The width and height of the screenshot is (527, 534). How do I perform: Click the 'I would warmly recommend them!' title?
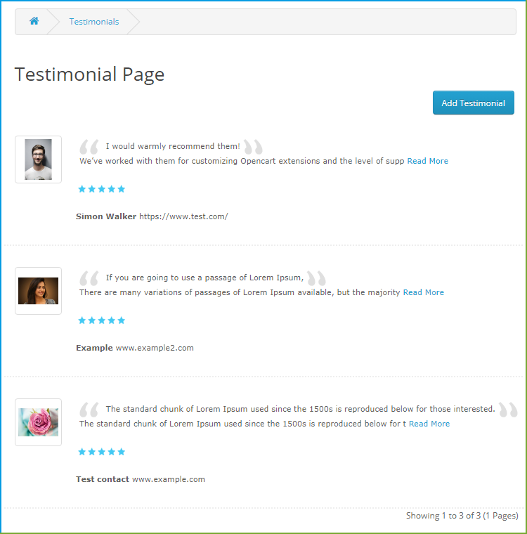click(x=173, y=146)
